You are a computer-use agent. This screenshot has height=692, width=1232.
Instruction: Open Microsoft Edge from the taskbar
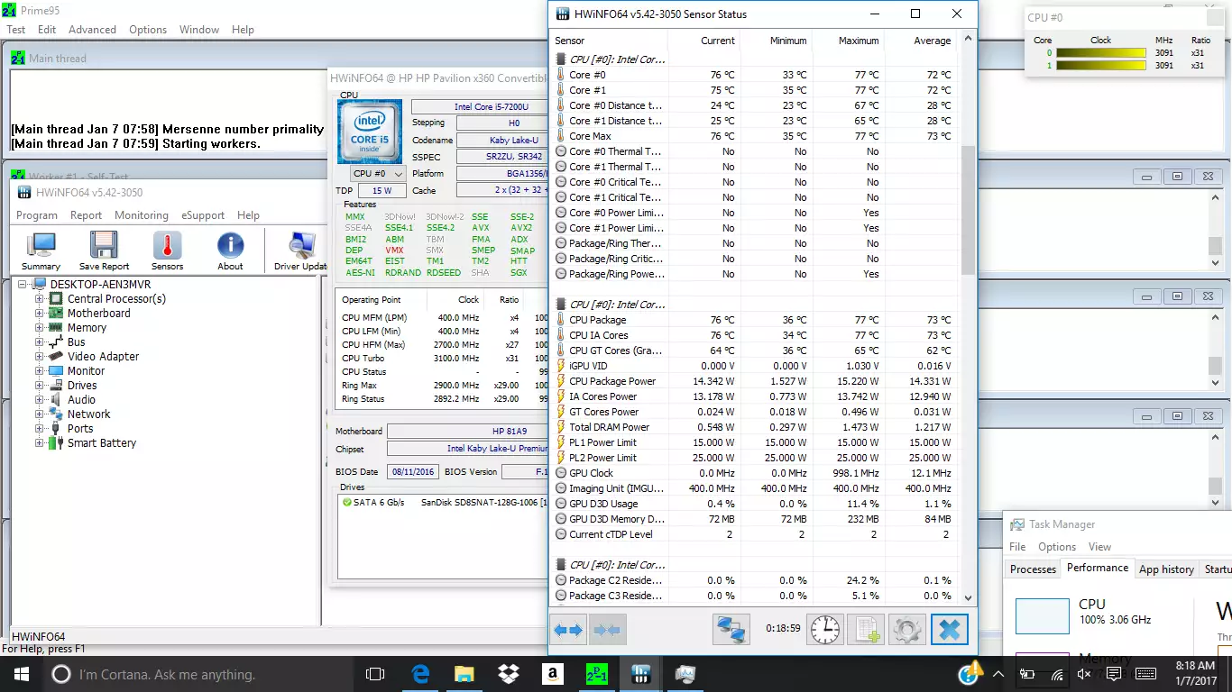coord(421,674)
